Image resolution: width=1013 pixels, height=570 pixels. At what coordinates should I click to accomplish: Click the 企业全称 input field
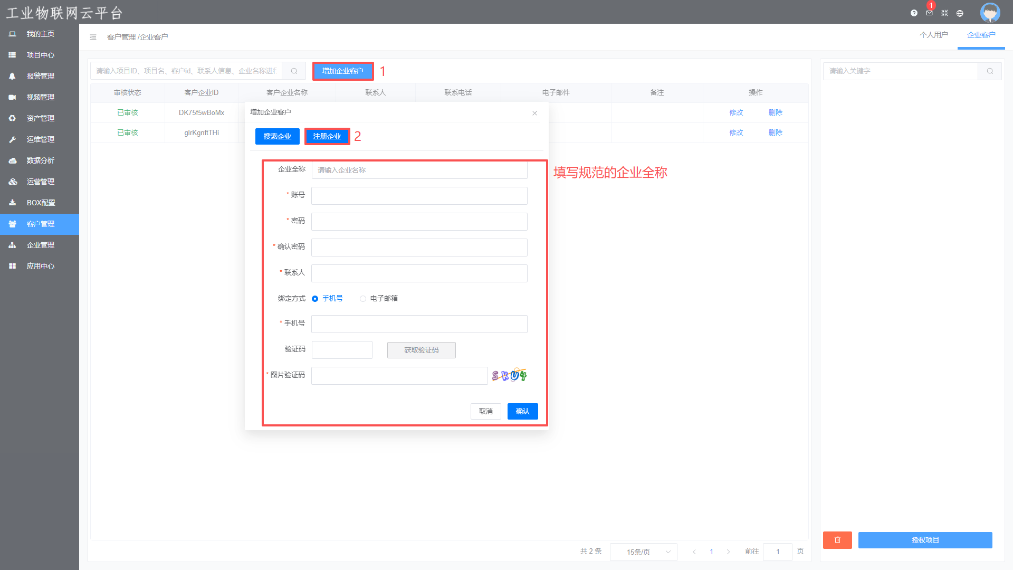[419, 170]
